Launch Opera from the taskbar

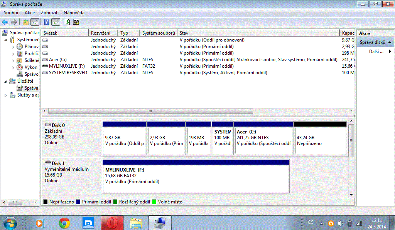pos(112,223)
